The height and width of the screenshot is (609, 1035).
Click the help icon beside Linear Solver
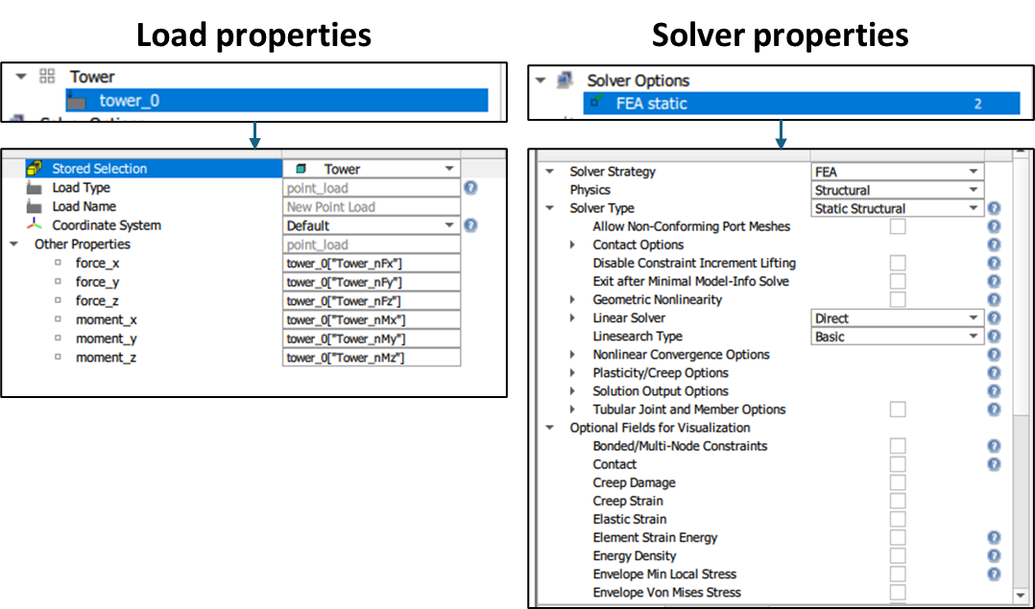[x=994, y=317]
